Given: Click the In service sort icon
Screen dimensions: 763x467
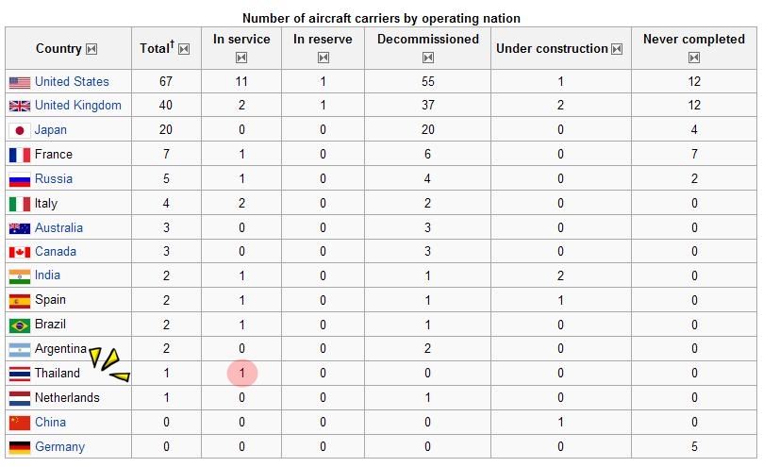Looking at the screenshot, I should (x=241, y=58).
